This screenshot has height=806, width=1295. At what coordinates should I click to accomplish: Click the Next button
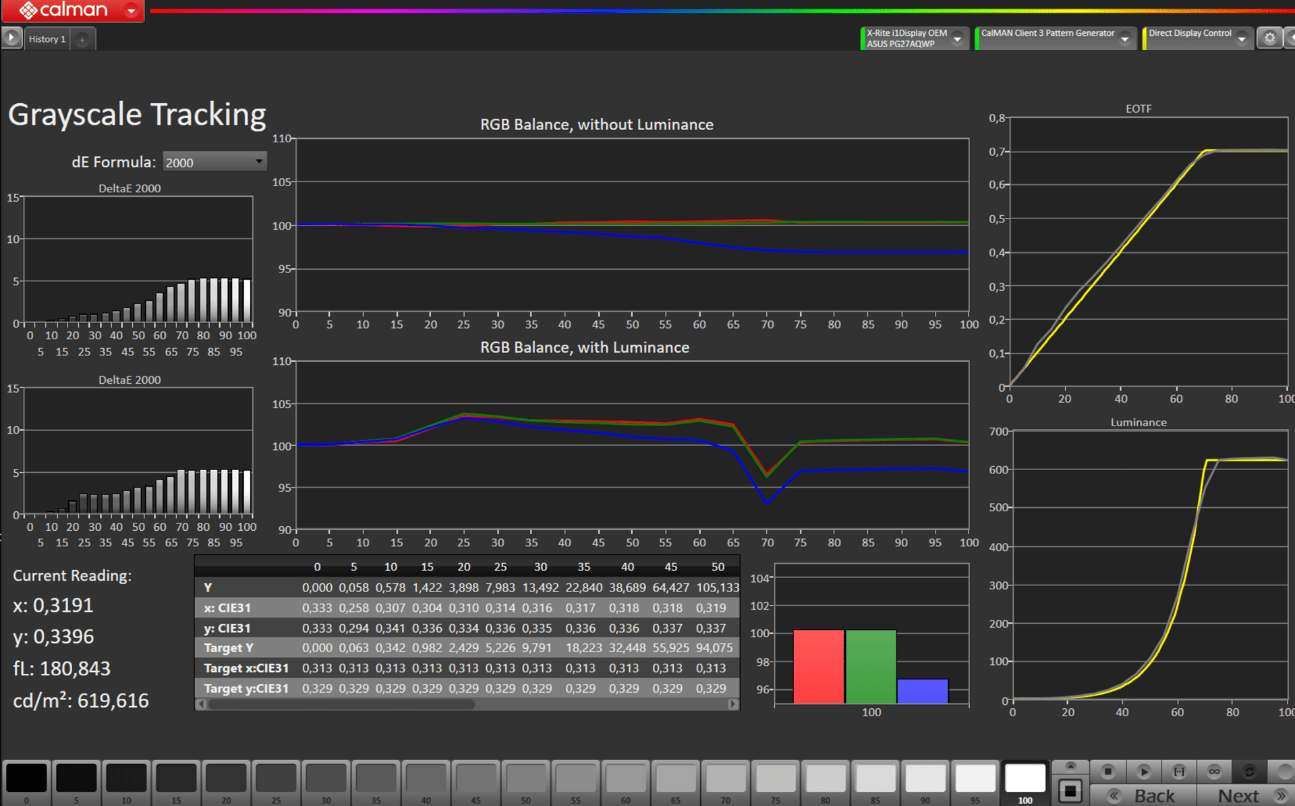pyautogui.click(x=1248, y=796)
